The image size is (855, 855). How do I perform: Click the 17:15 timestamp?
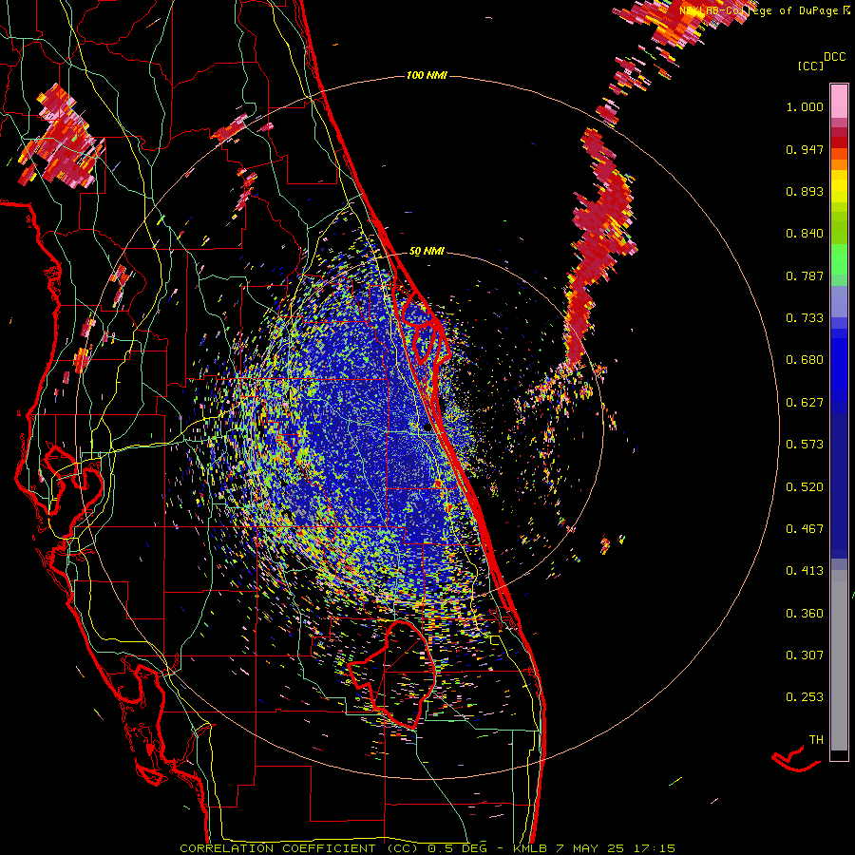tap(655, 848)
